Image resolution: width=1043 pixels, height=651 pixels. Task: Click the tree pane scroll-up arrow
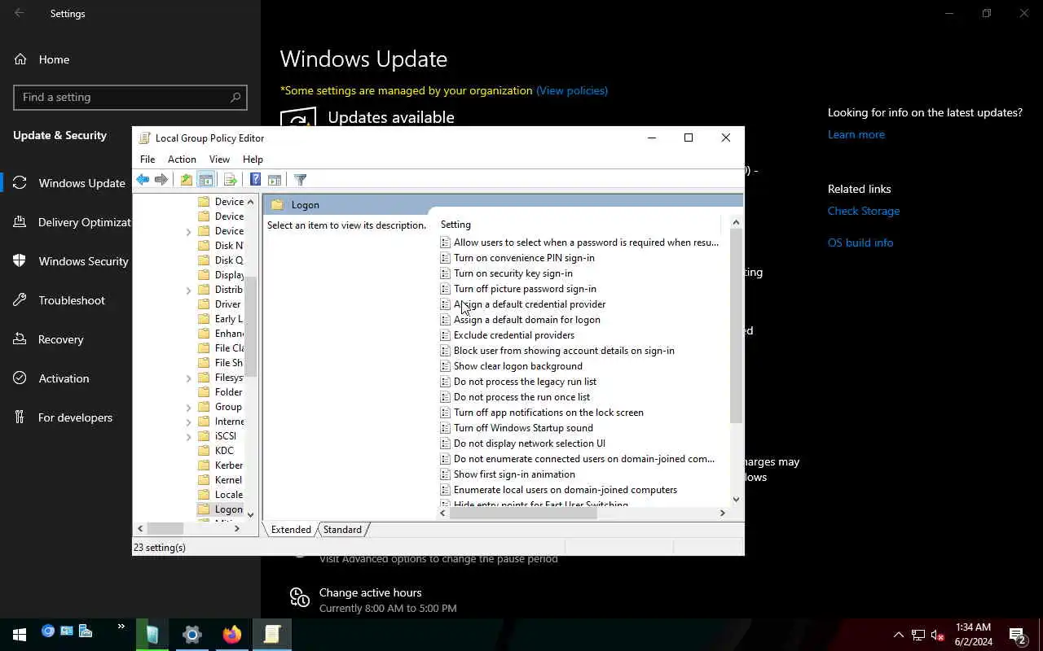click(x=250, y=201)
